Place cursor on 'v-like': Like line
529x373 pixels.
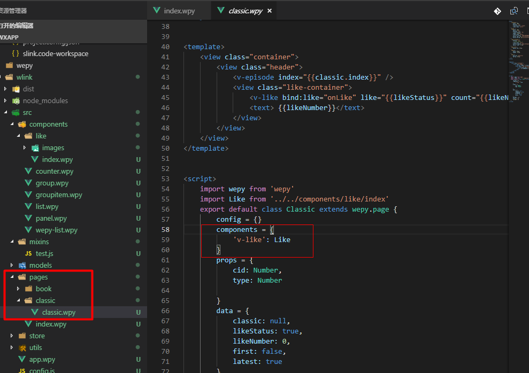(262, 239)
